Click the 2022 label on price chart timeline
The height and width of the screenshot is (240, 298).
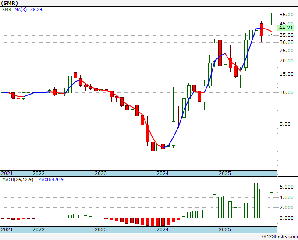click(x=39, y=173)
